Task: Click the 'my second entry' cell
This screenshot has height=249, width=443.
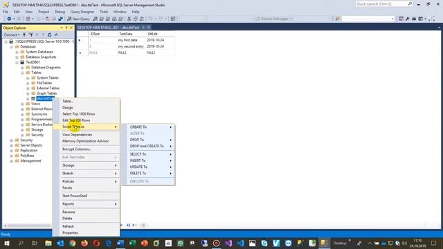Action: (x=131, y=46)
